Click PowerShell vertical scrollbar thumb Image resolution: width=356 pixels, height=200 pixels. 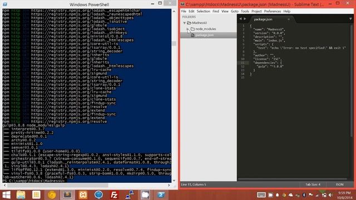tap(174, 43)
